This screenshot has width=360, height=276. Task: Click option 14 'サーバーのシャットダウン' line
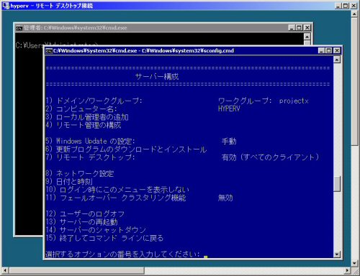tap(96, 230)
